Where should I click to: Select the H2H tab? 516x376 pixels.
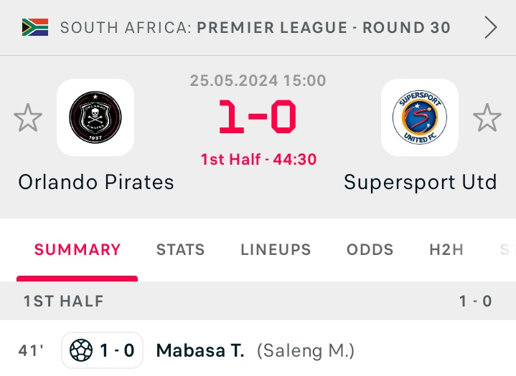446,250
